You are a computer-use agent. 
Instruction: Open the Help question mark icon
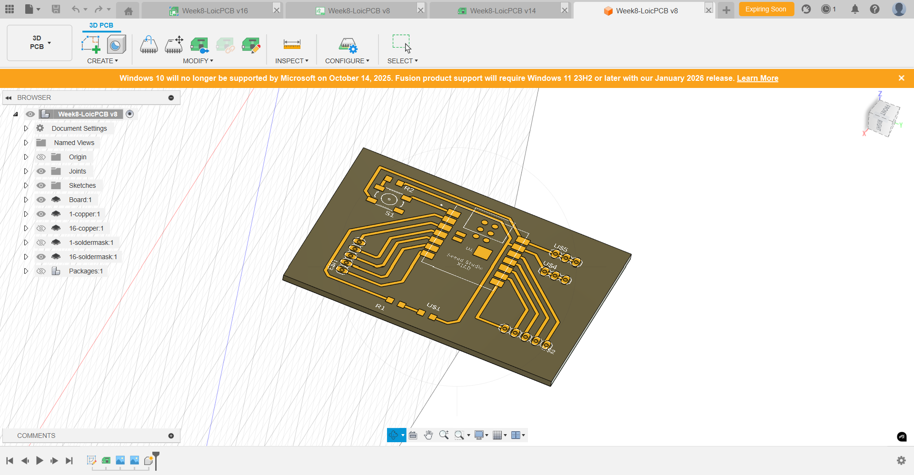click(874, 9)
